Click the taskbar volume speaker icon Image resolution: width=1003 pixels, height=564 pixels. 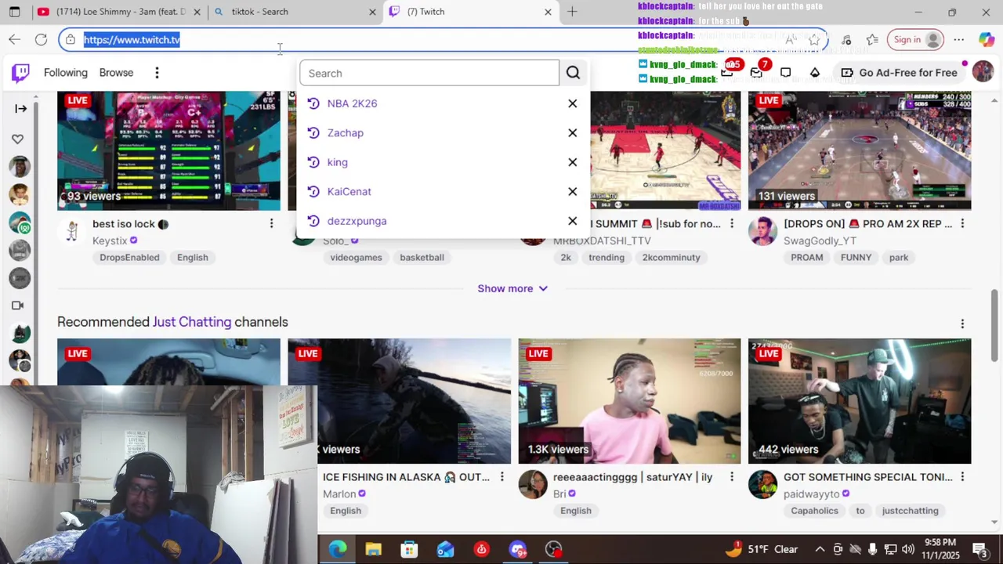tap(908, 549)
